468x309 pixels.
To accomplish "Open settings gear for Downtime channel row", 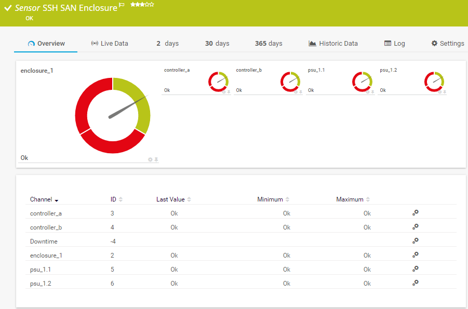I will (x=415, y=241).
